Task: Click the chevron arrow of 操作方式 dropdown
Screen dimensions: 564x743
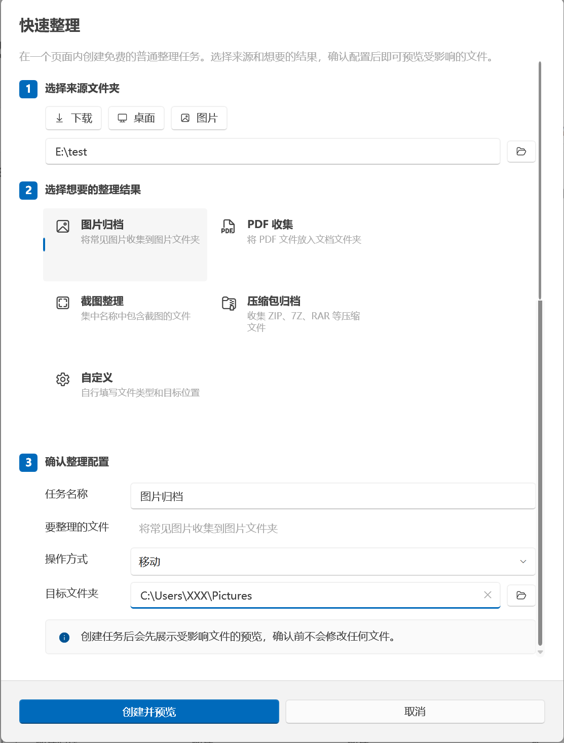Action: point(523,562)
